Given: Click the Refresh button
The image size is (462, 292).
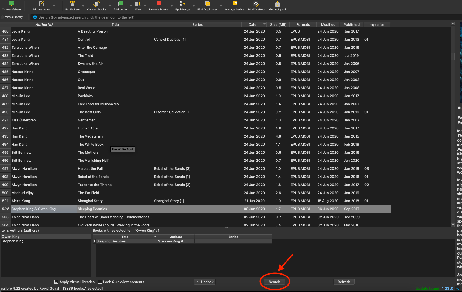Looking at the screenshot, I should (344, 282).
